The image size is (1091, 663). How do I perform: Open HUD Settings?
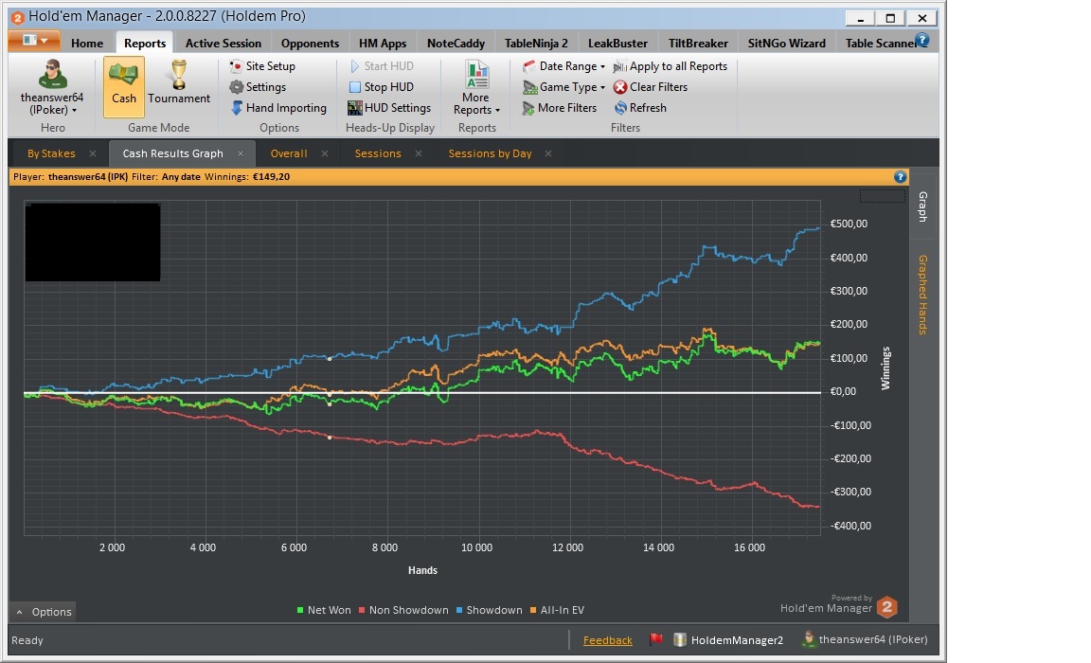pos(389,108)
